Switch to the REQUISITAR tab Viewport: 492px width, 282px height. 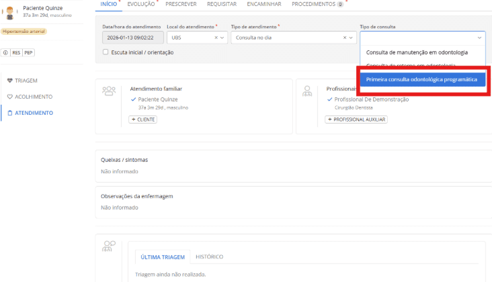coord(222,5)
